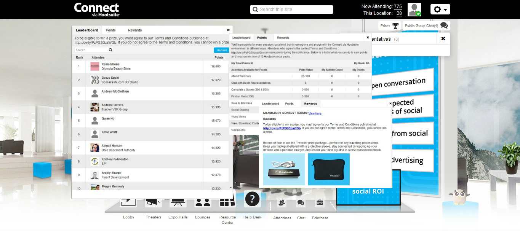Image resolution: width=520 pixels, height=231 pixels.
Task: Switch to Rewards tab in Leaderboard window
Action: [135, 30]
